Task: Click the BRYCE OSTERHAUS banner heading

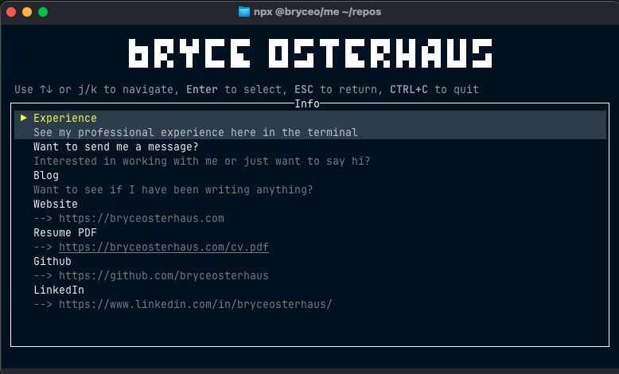Action: [310, 53]
